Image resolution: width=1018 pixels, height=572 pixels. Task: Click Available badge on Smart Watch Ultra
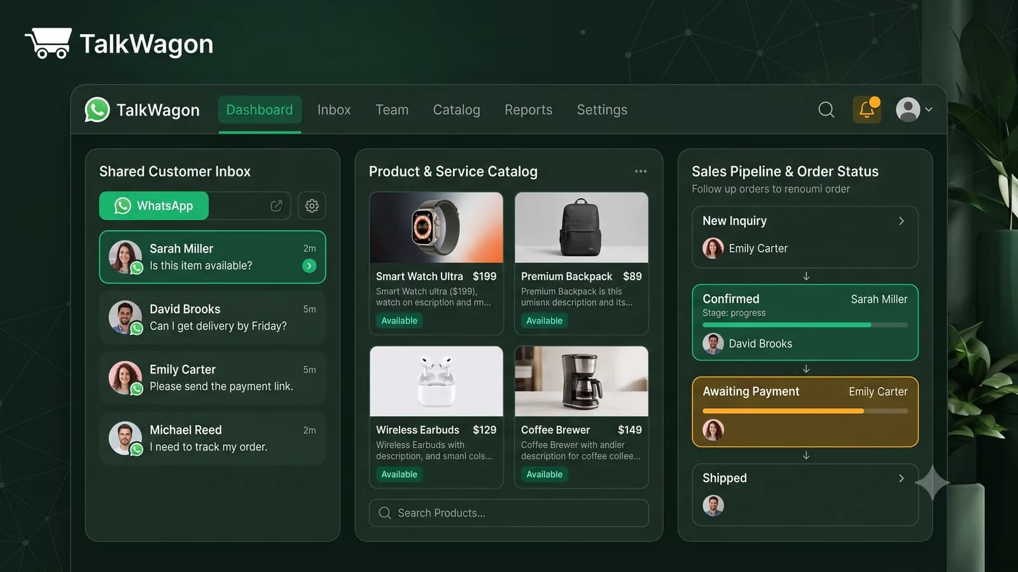400,321
